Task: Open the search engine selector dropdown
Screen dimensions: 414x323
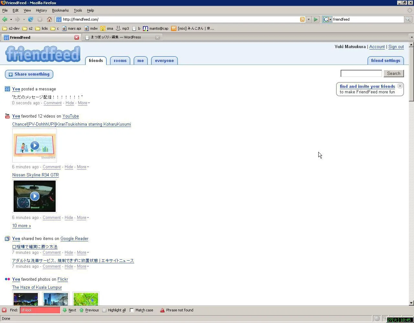Action: (327, 19)
